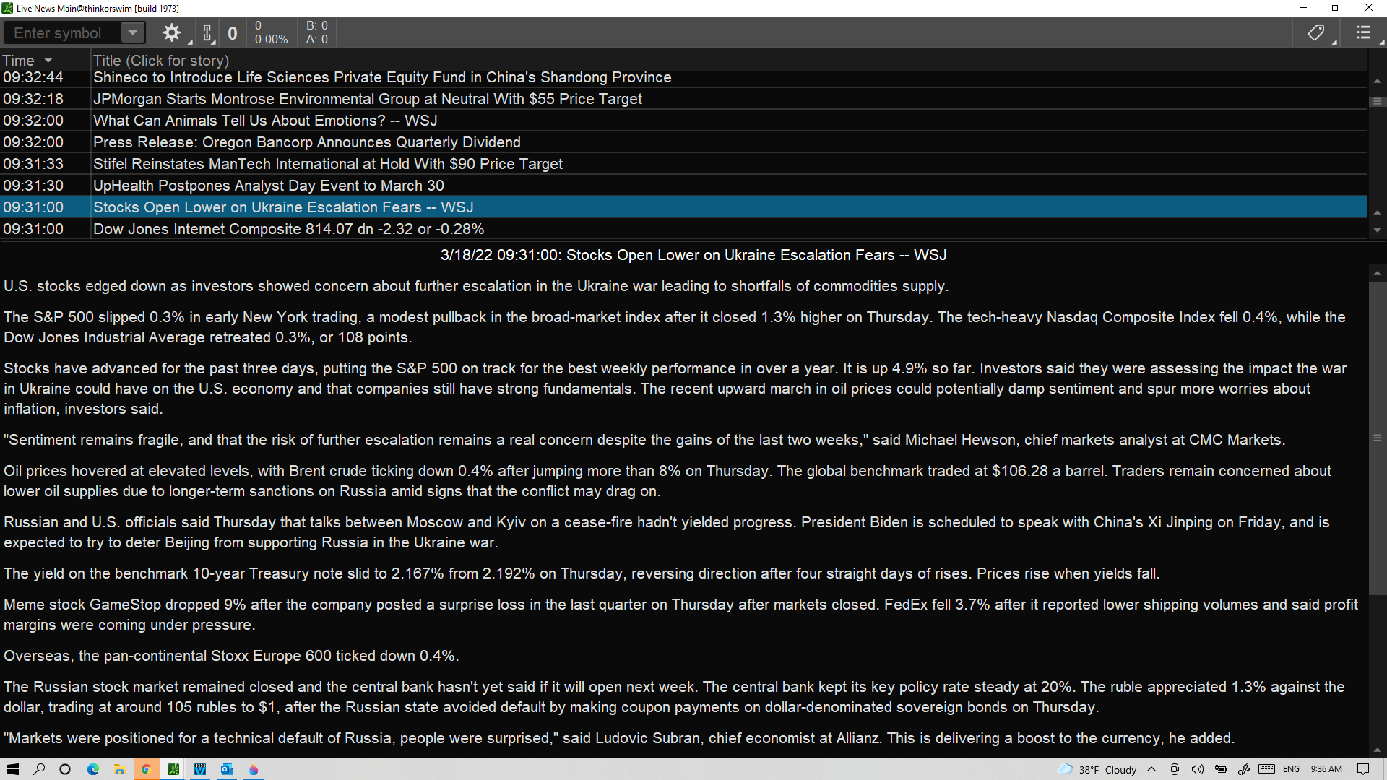Open JPMorgan Starts Montrose Environmental story
Image resolution: width=1387 pixels, height=780 pixels.
point(368,99)
